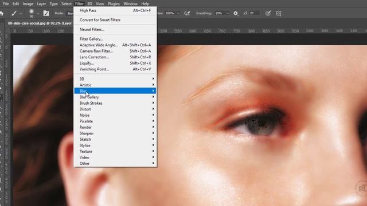Choose Adaptive Wide Angle filter
This screenshot has width=367, height=206.
coord(115,45)
